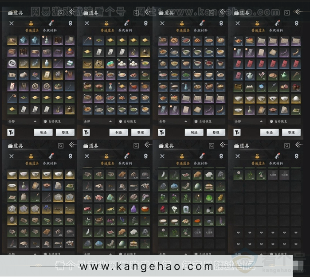The height and width of the screenshot is (277, 310).
Task: Collapse the bottom-left panel with the double-arrow icon
Action: tap(73, 145)
